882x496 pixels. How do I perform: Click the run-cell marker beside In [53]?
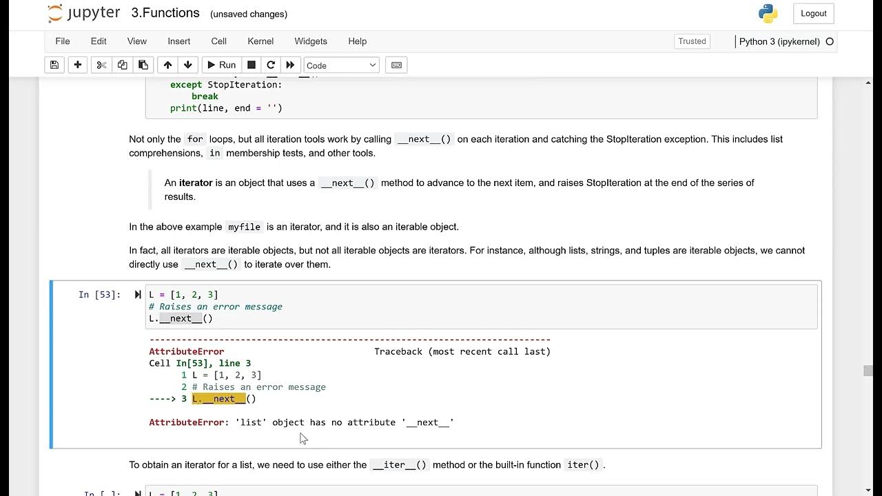pos(138,295)
